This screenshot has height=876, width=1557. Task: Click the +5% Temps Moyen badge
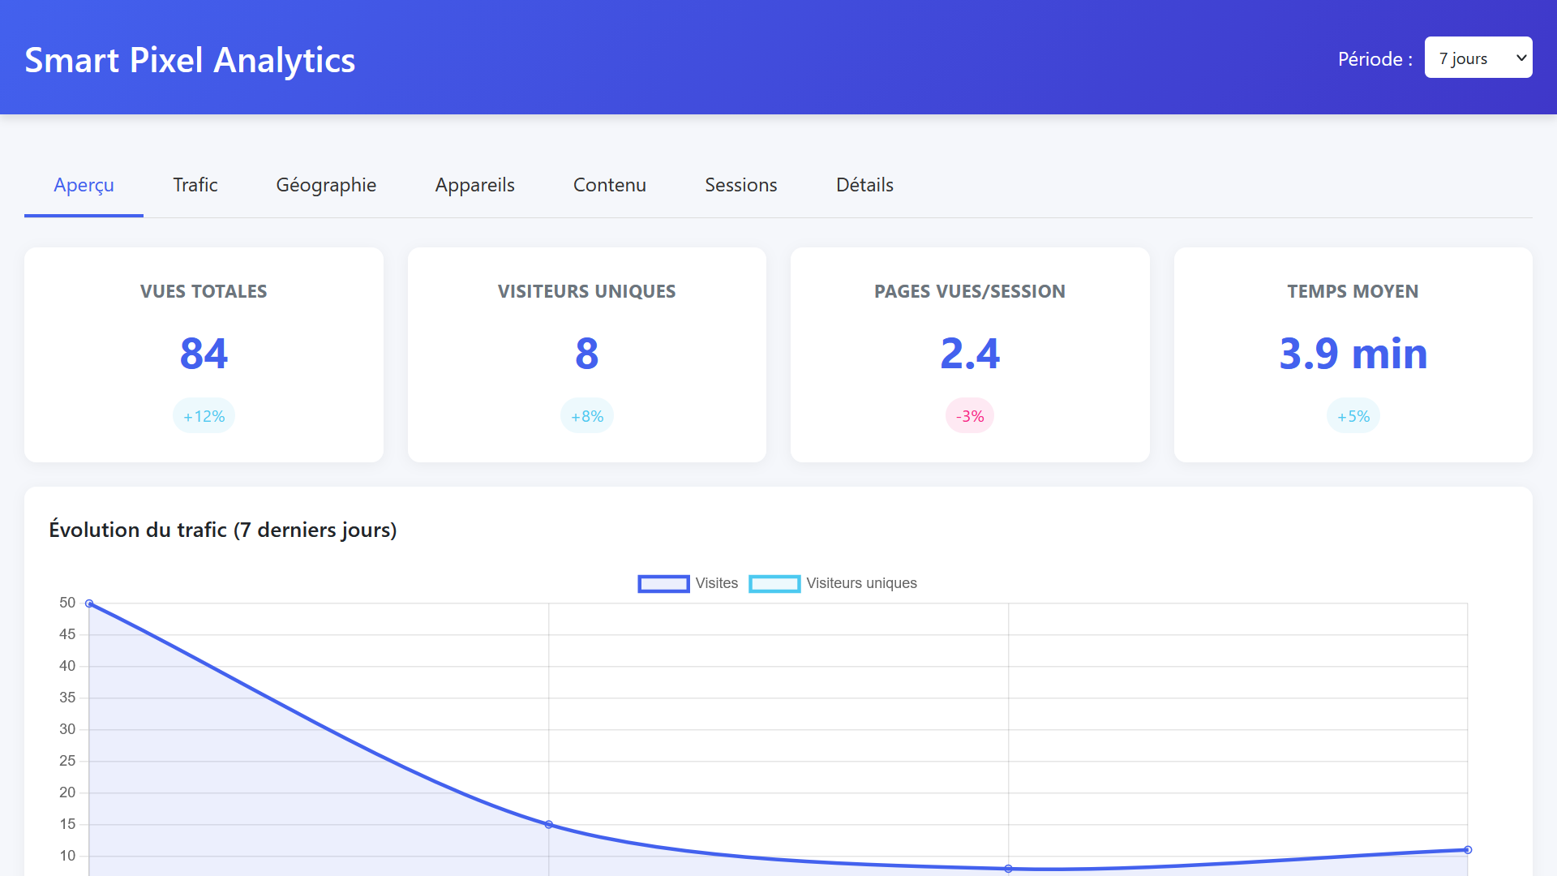[x=1353, y=416]
